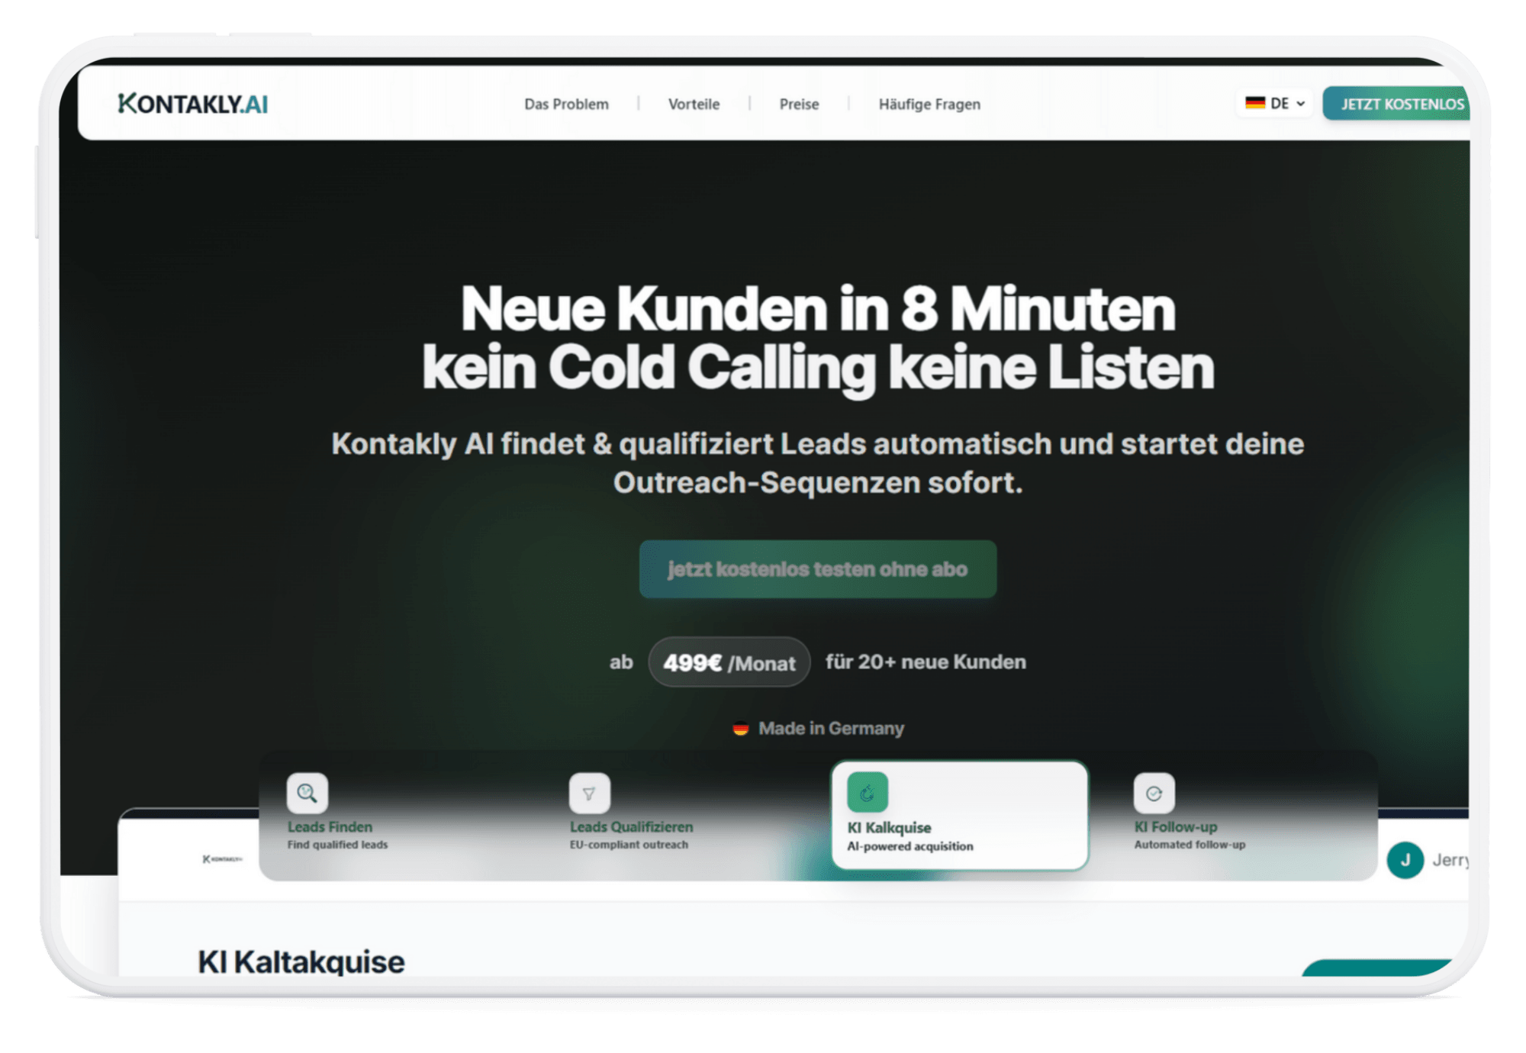Click the KI Follow-up clock icon

coord(1154,794)
